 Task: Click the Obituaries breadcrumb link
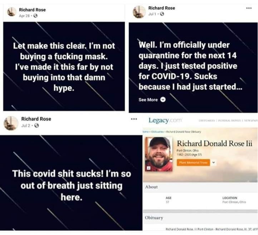[157, 132]
